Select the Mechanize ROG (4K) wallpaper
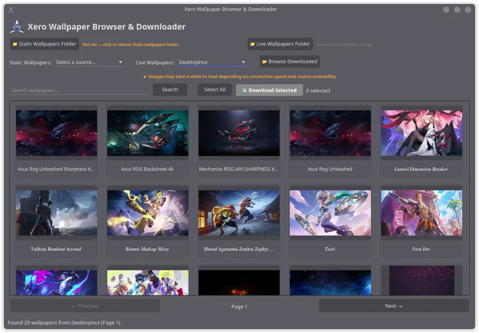This screenshot has width=479, height=333. tap(239, 133)
